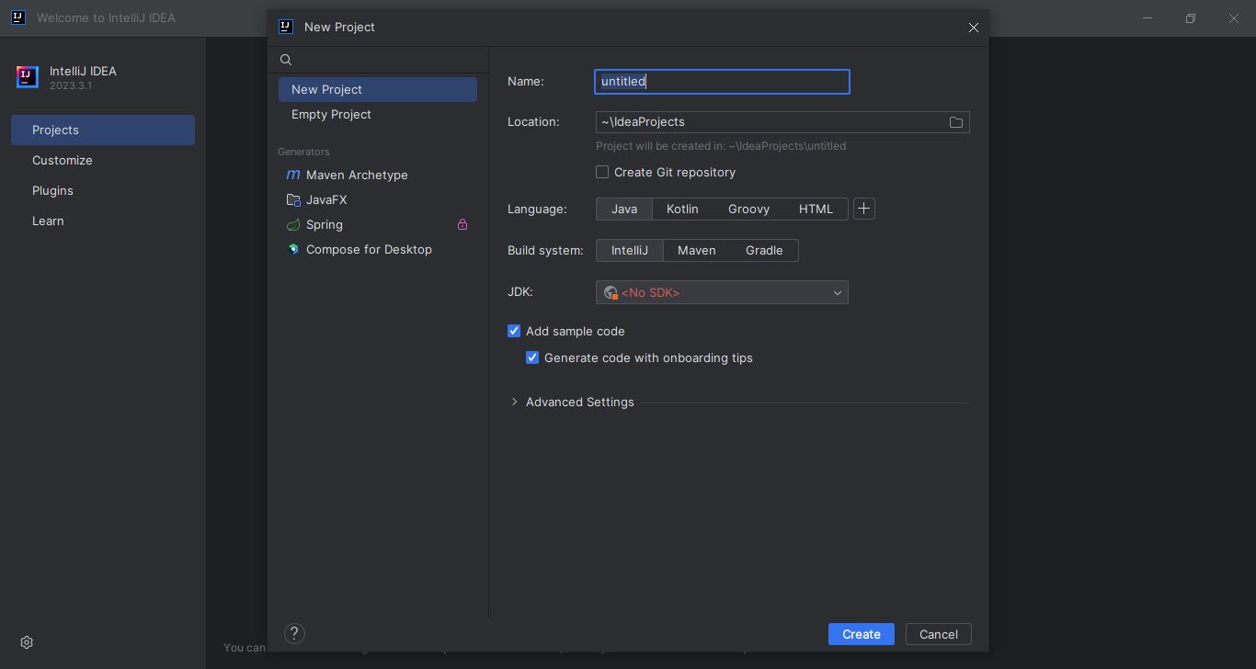Expand Advanced Settings section
Viewport: 1256px width, 669px height.
point(514,402)
